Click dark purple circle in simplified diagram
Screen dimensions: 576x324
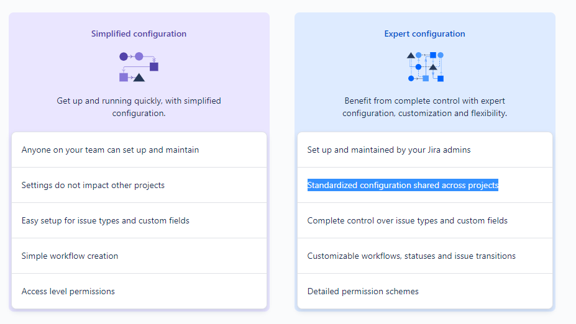[x=124, y=56]
